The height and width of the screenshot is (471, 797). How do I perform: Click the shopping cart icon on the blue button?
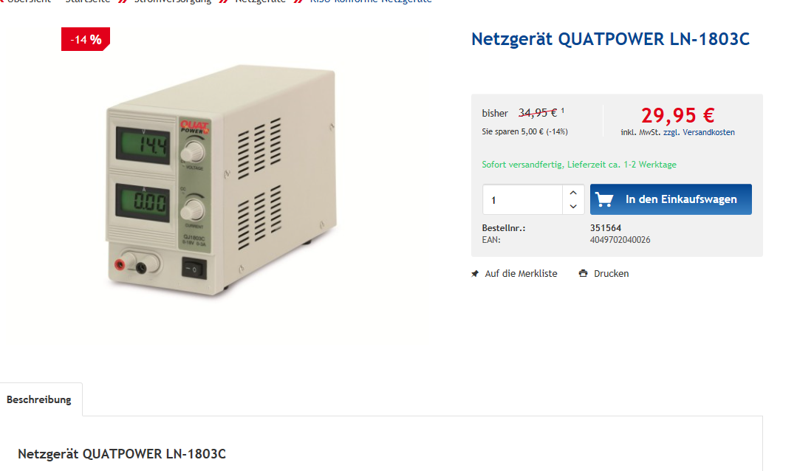[x=604, y=199]
